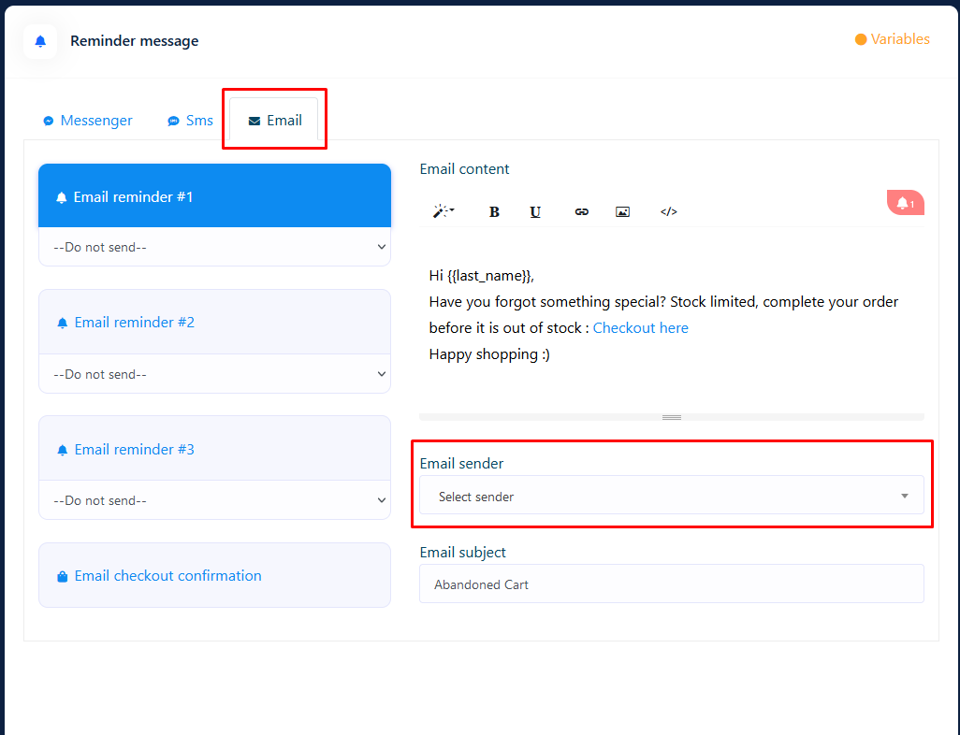Switch to the Sms tab

pyautogui.click(x=190, y=121)
